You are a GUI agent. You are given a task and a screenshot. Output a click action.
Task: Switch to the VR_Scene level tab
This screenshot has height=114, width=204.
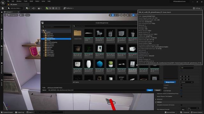coord(14,4)
